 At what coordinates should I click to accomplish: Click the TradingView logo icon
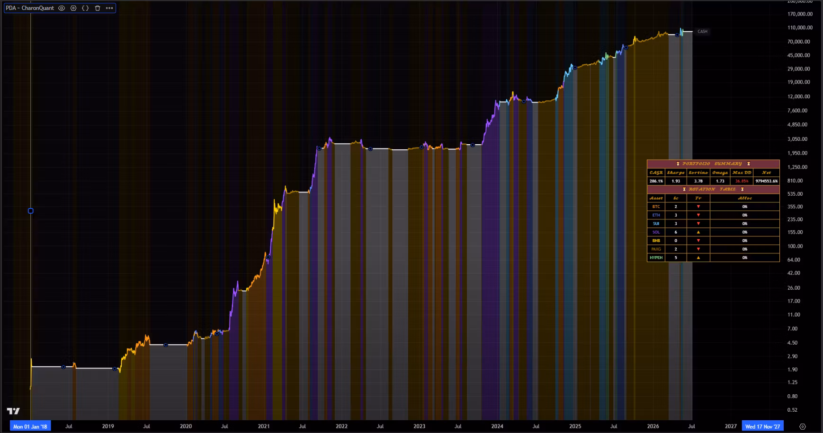click(x=13, y=411)
